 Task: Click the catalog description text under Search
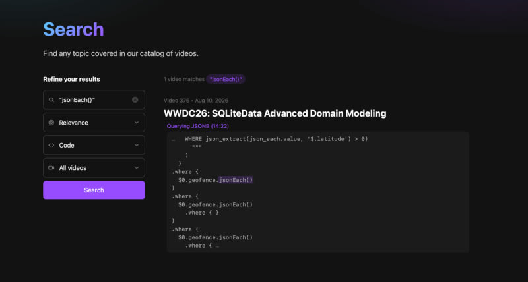click(121, 54)
